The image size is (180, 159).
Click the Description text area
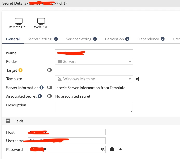click(94, 107)
